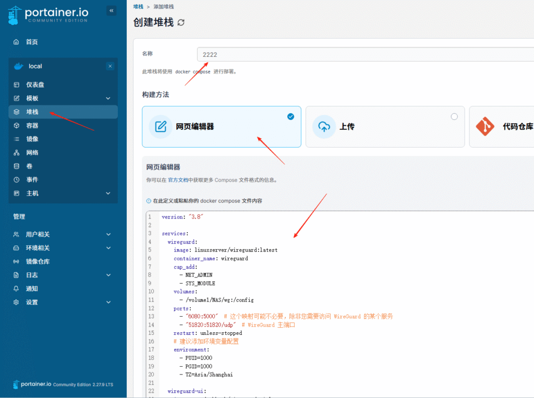Collapse the sidebar with double-chevron icon
The width and height of the screenshot is (534, 398).
click(111, 10)
